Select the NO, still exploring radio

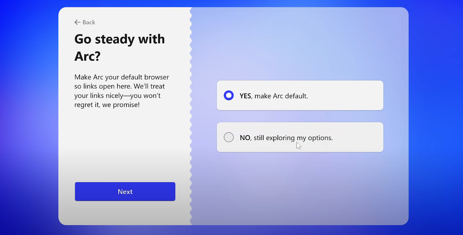point(229,137)
